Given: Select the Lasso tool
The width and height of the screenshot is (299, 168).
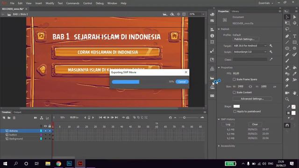Looking at the screenshot, I should coord(287,29).
